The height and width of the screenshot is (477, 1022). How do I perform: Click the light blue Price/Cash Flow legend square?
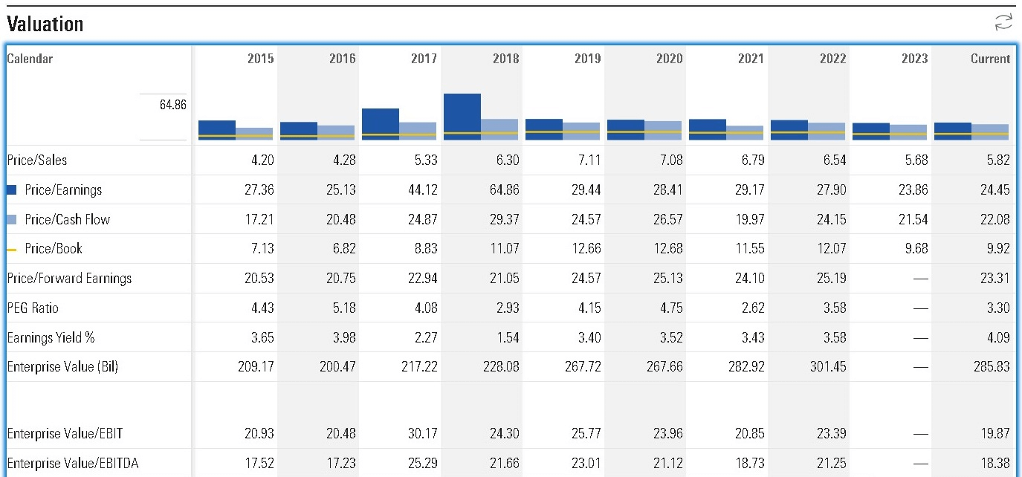[13, 220]
